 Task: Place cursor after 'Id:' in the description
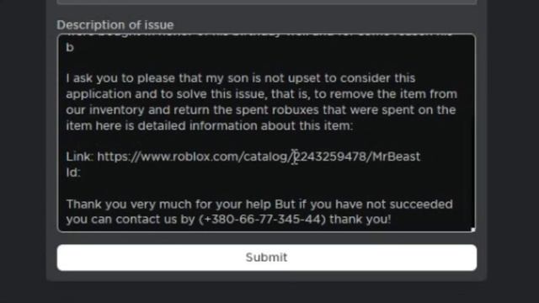click(81, 173)
